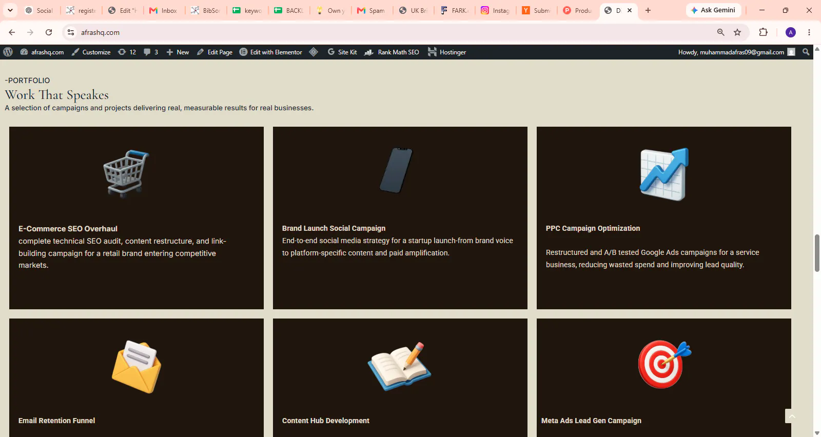The width and height of the screenshot is (821, 437).
Task: Select Content Hub Development heading
Action: coord(325,421)
